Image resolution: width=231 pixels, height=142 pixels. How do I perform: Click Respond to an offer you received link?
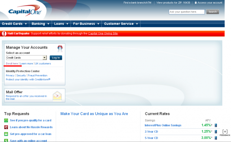click(26, 97)
